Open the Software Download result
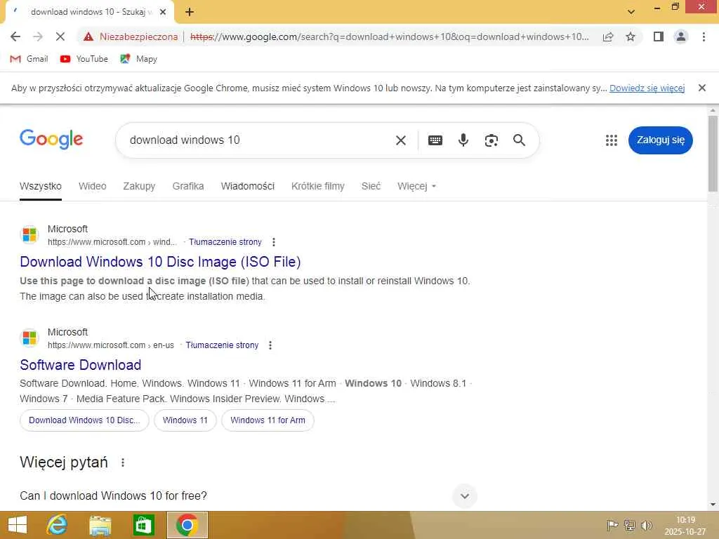Viewport: 719px width, 539px height. [80, 365]
